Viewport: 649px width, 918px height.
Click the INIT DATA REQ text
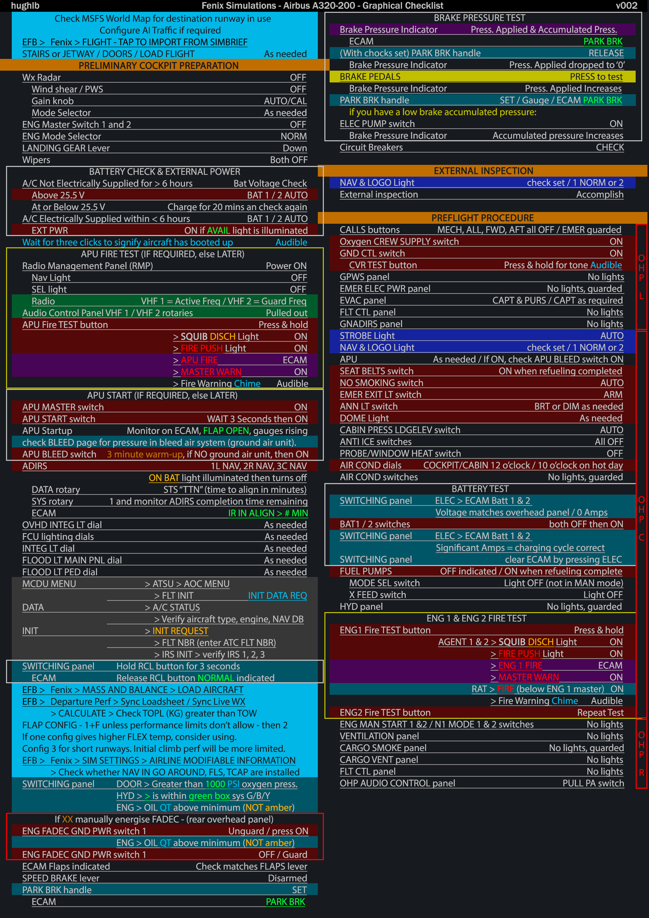pos(277,595)
